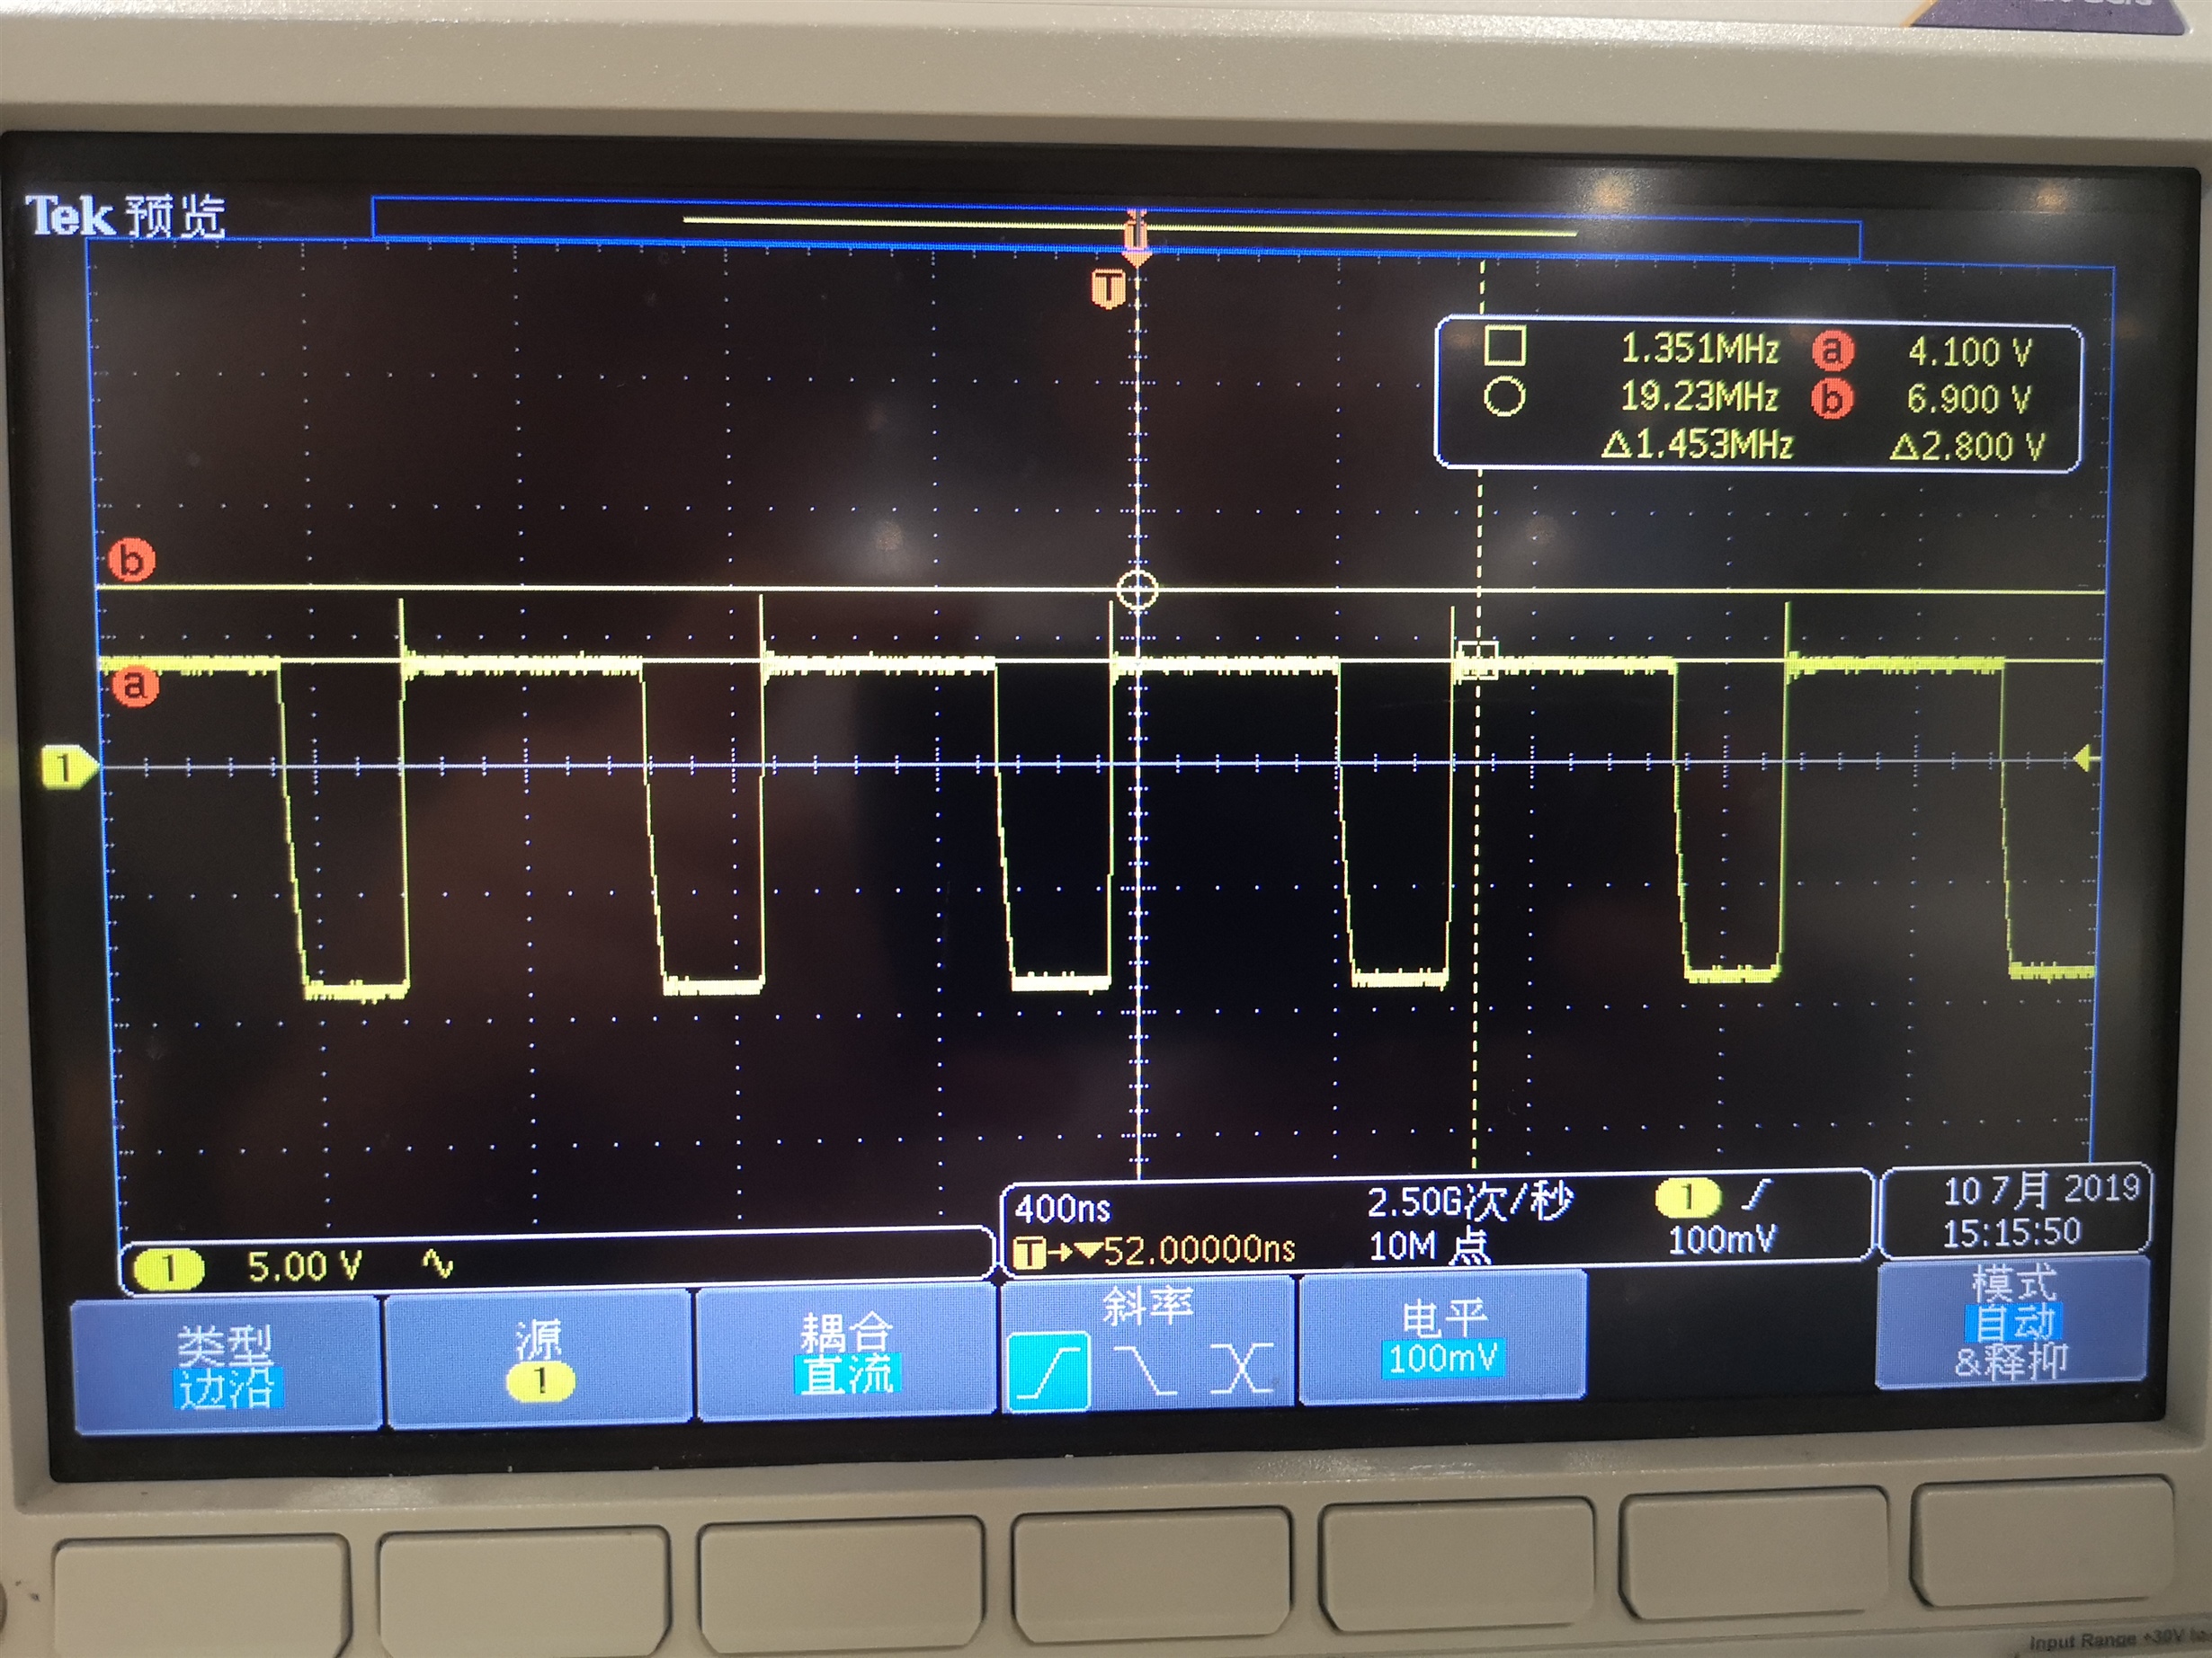
Task: Select the falling edge slope icon
Action: pyautogui.click(x=1145, y=1370)
